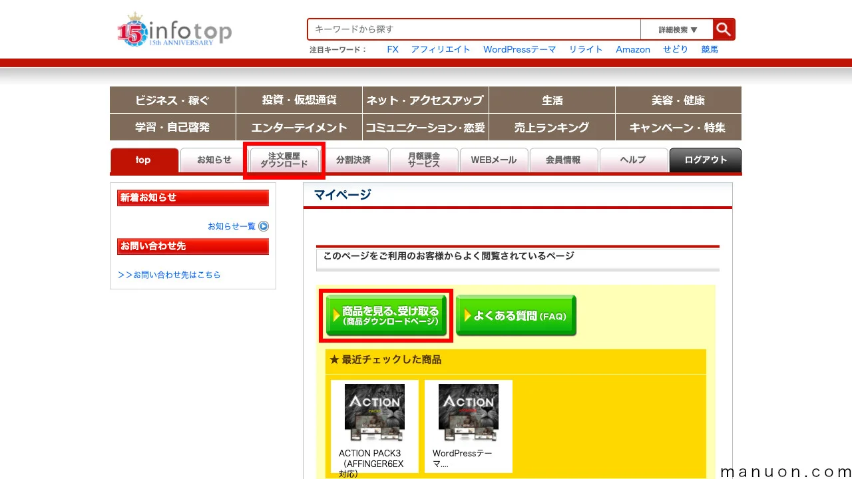The width and height of the screenshot is (852, 479).
Task: Open the WordPressテーマ product thumbnail
Action: pos(469,412)
